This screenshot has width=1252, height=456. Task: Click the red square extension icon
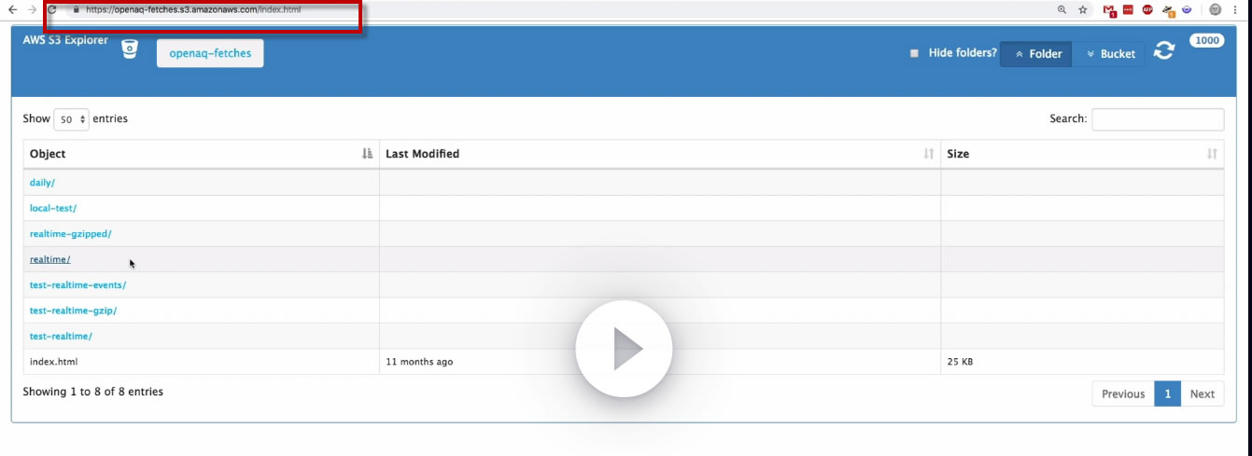1129,9
